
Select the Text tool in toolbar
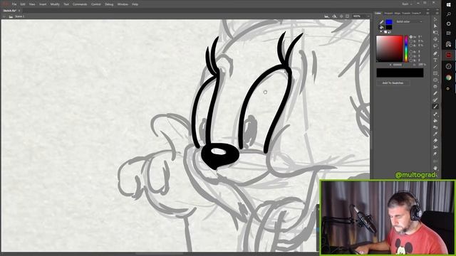(x=435, y=60)
